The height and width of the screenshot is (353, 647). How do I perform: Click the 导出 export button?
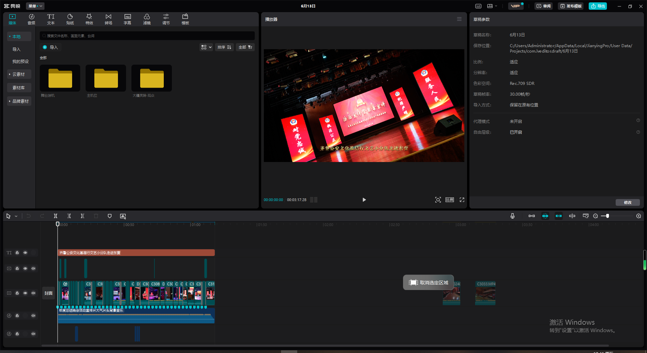coord(598,6)
